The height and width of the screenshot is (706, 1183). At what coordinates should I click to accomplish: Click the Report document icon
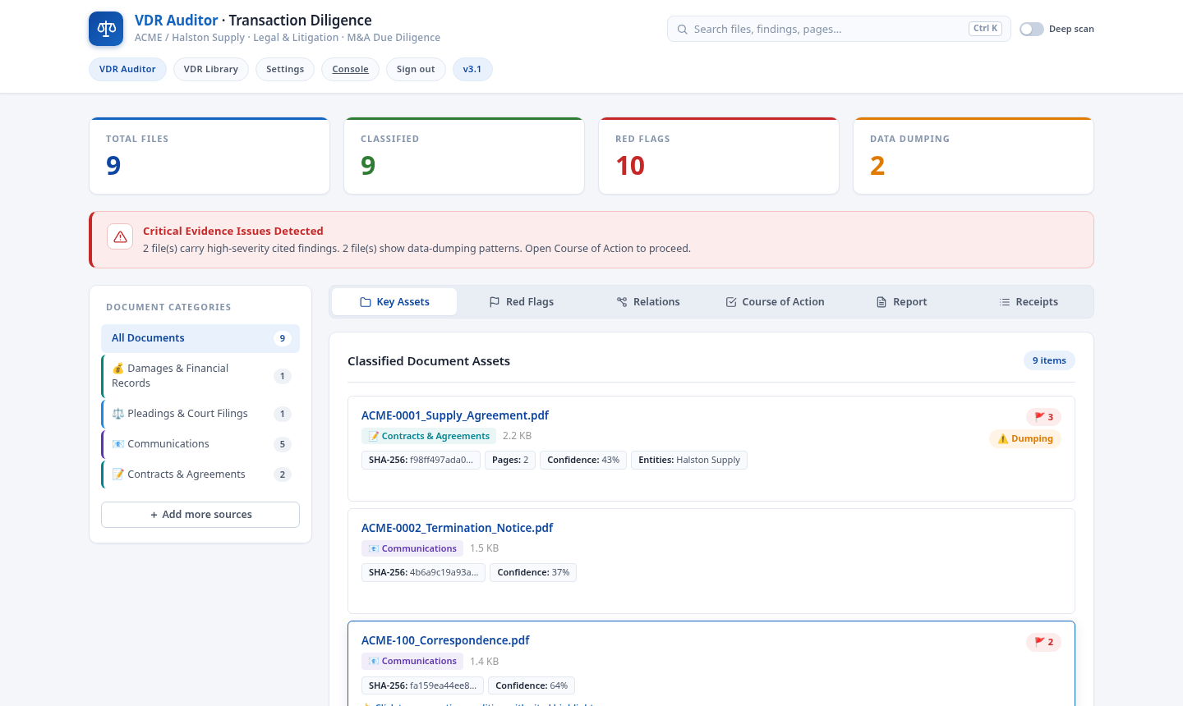coord(881,302)
